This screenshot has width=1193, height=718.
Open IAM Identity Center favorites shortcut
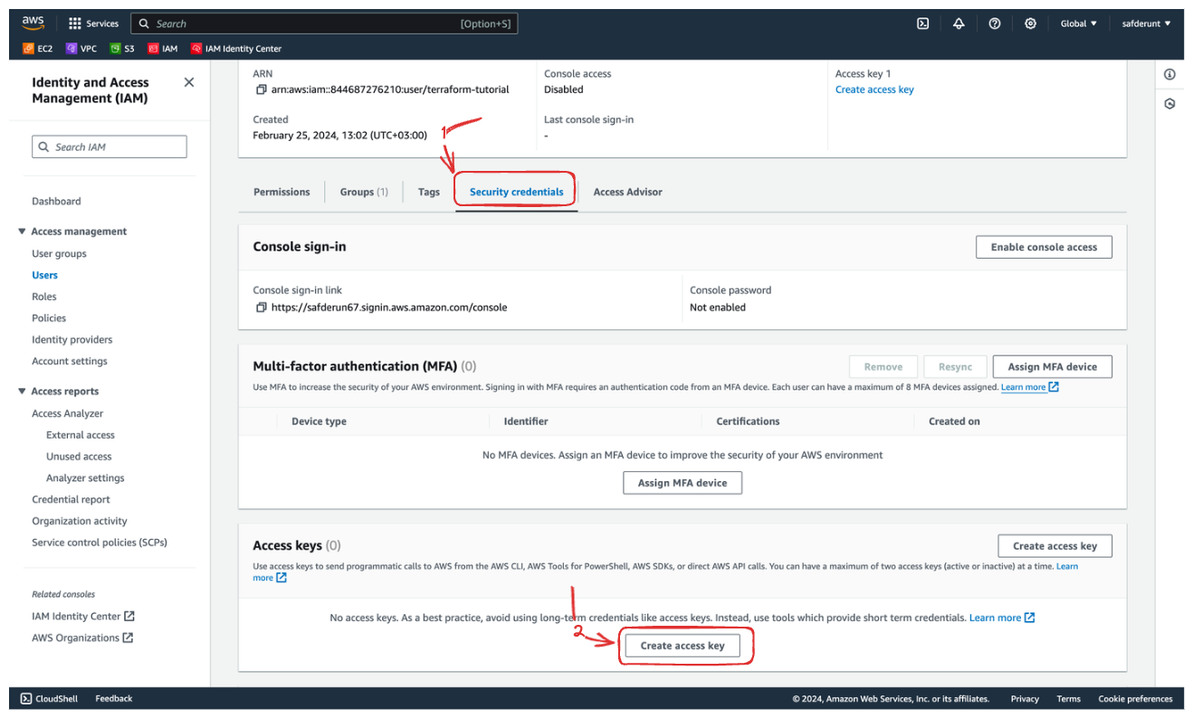point(235,49)
